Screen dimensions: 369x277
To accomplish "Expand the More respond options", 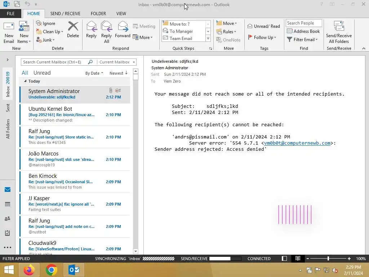I will click(x=143, y=37).
